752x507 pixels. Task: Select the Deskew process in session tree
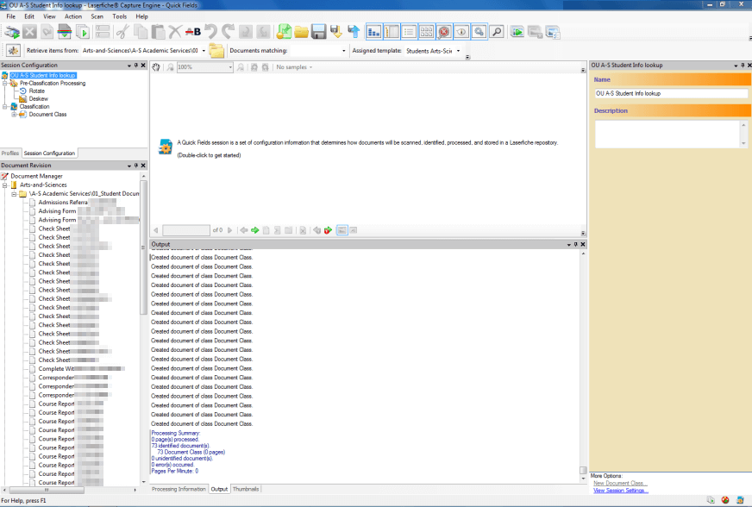point(38,99)
